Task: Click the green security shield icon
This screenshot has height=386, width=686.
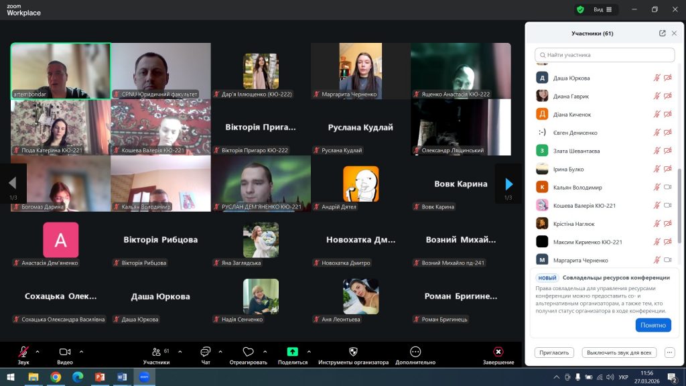Action: click(x=580, y=9)
